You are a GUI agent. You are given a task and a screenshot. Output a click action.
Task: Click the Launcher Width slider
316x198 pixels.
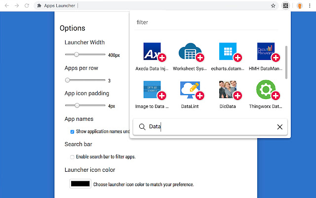(x=85, y=54)
